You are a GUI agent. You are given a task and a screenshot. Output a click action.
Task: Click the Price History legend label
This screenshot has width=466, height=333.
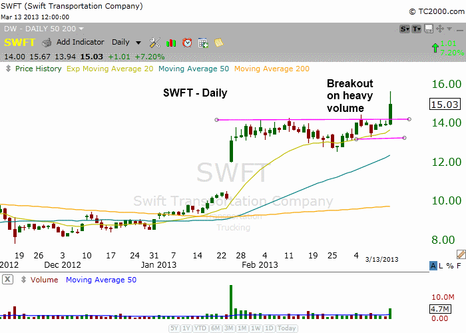click(x=39, y=69)
